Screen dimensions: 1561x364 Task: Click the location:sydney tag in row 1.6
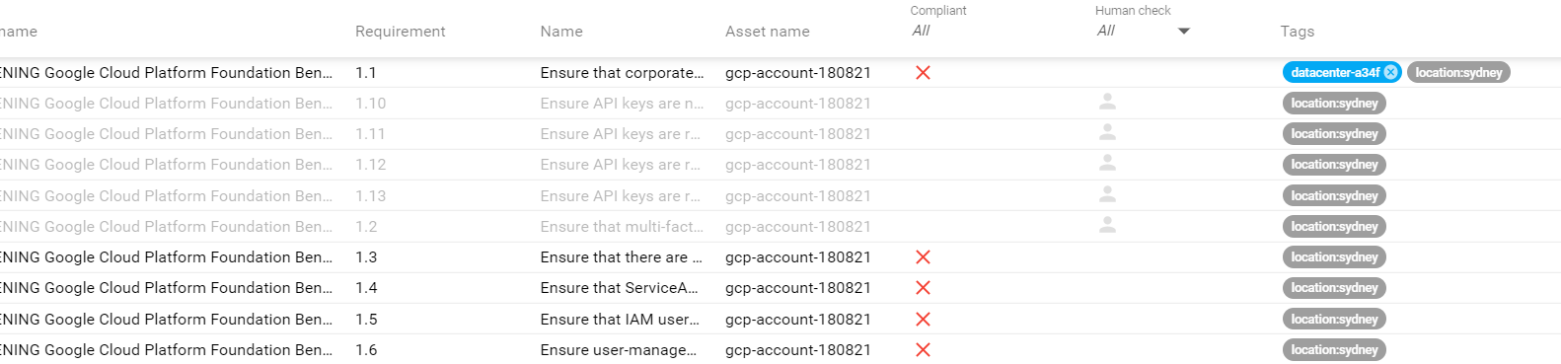1334,349
